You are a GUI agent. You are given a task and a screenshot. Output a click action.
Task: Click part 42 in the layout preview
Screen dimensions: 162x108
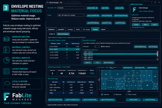coord(106,74)
